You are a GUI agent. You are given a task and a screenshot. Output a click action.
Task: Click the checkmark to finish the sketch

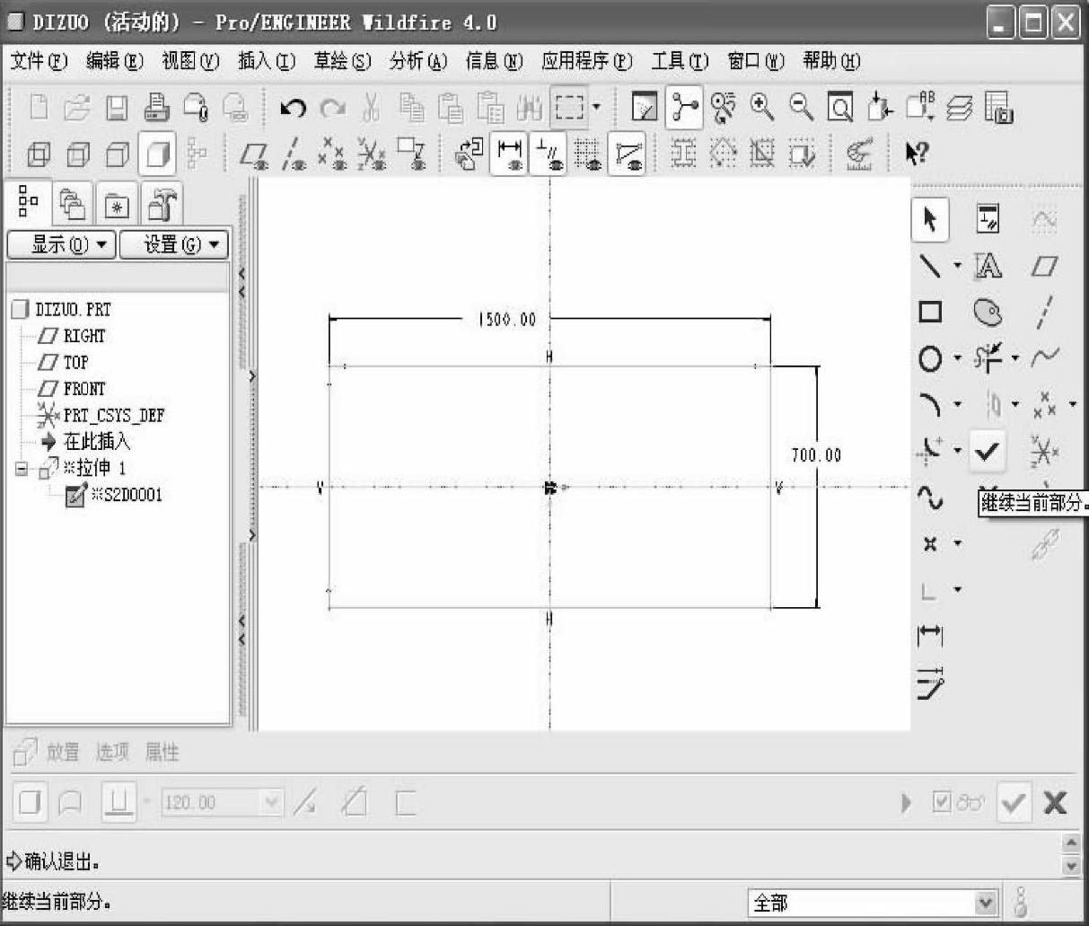[x=988, y=451]
